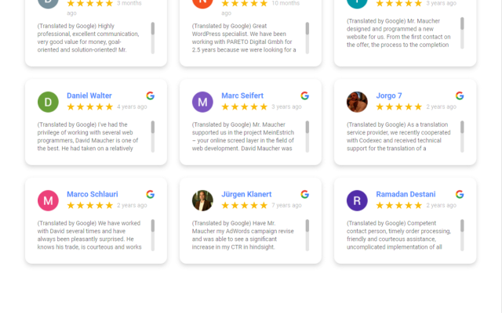This screenshot has width=502, height=313.
Task: Click the scrollbar in Daniel Walter's review text
Action: point(153,137)
